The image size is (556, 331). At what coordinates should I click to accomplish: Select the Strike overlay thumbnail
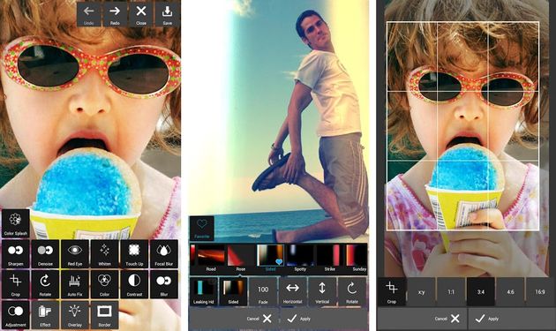tap(330, 258)
